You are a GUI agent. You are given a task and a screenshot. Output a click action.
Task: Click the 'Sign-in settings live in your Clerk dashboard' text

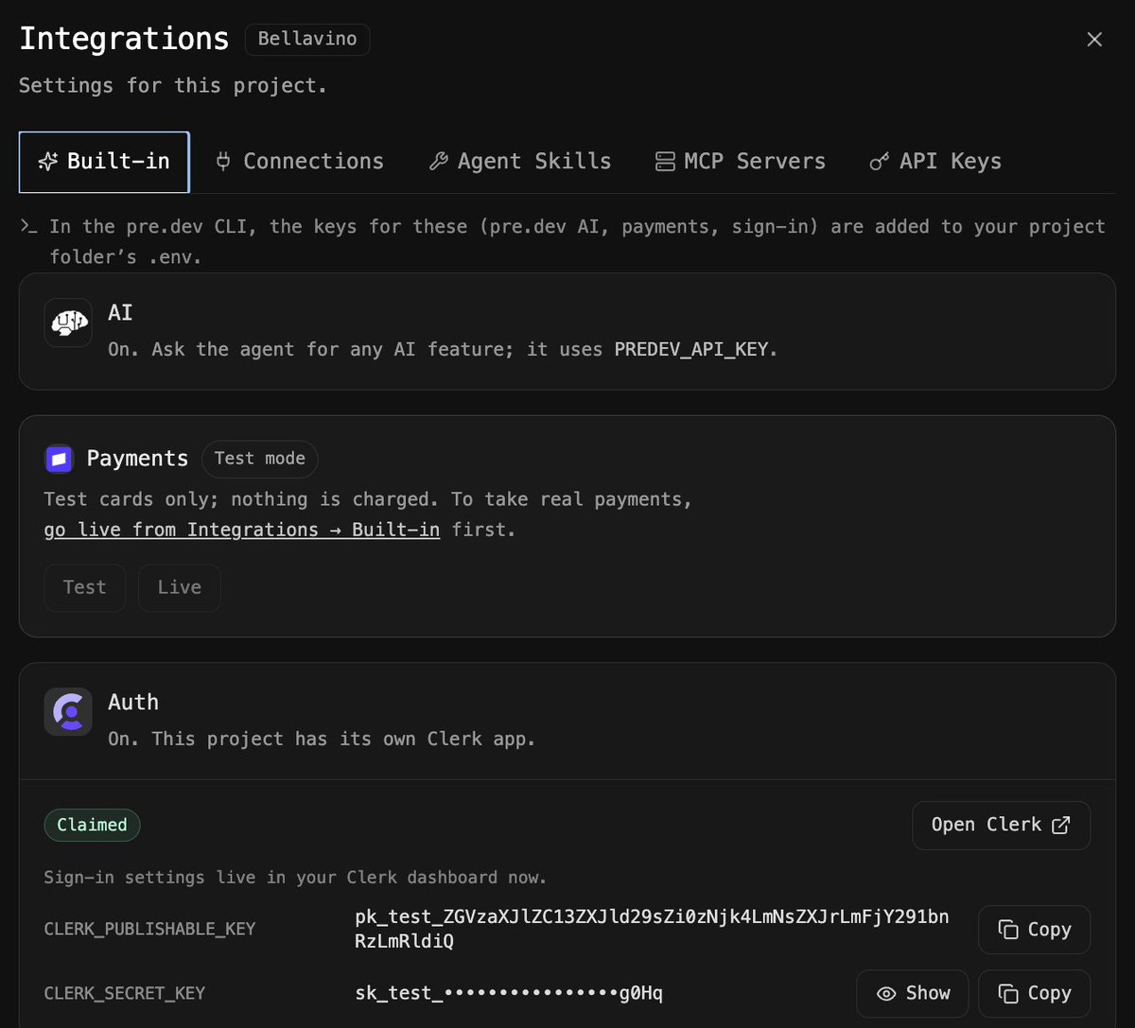click(x=295, y=878)
